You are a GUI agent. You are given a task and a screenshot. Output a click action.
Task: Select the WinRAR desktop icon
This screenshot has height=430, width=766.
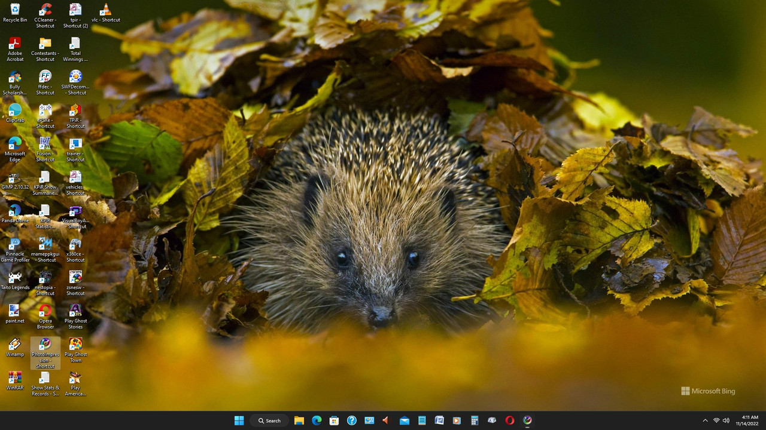tap(15, 381)
